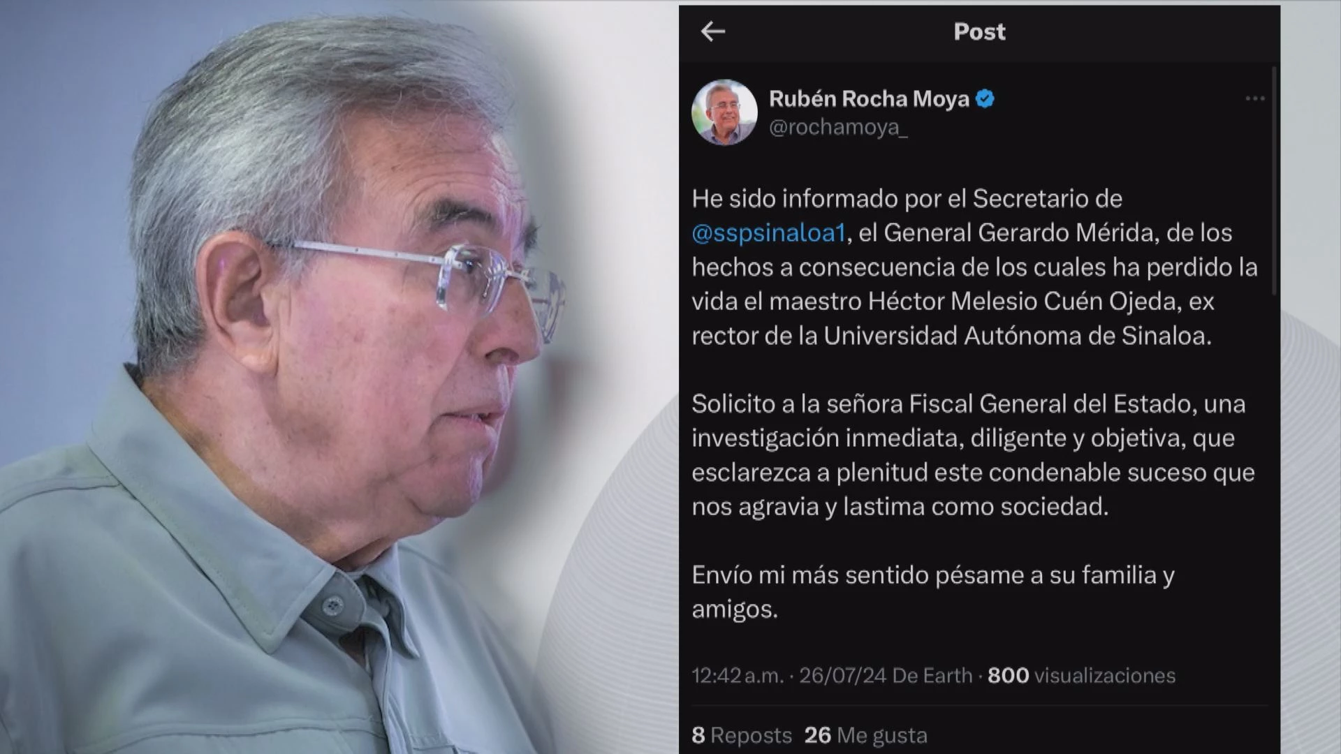Click the @rochamoya_ handle
Image resolution: width=1341 pixels, height=754 pixels.
pos(838,128)
